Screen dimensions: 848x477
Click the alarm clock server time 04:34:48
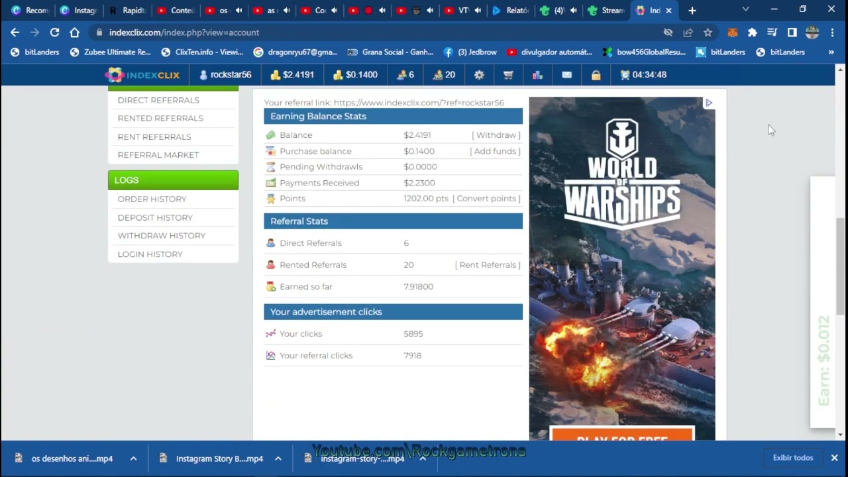(643, 75)
